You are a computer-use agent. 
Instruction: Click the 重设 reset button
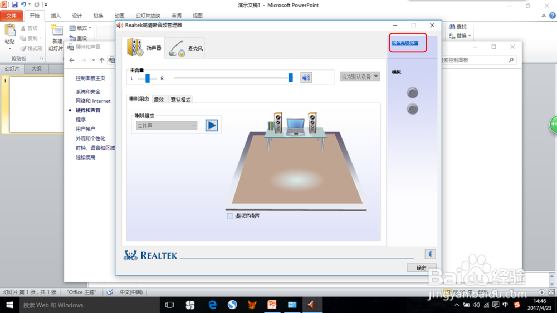[78, 38]
